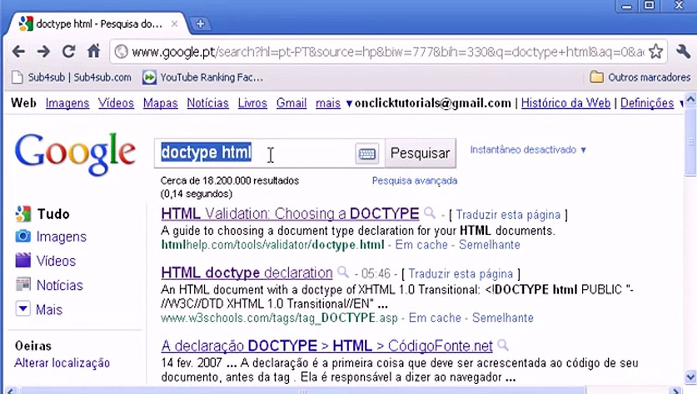Select Vídeos text in the left sidebar
The width and height of the screenshot is (697, 394).
point(56,261)
